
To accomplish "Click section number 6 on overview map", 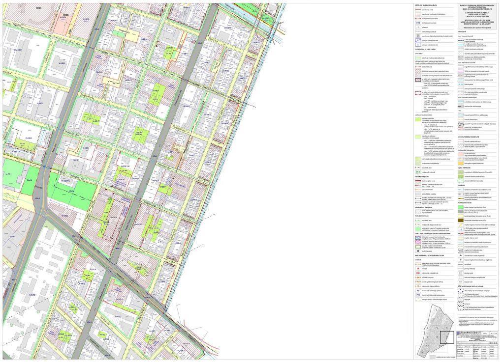I will pyautogui.click(x=447, y=328).
